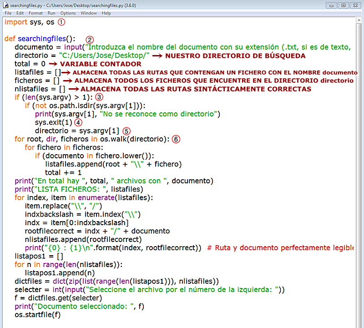The width and height of the screenshot is (364, 328).
Task: Click the 'f = dictfiles.get(selecter)' line
Action: pyautogui.click(x=58, y=298)
